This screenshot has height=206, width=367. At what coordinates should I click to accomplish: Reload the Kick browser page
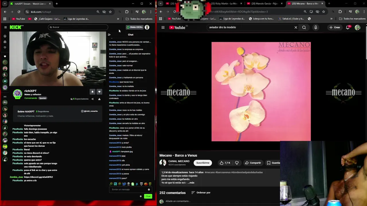pos(19,12)
